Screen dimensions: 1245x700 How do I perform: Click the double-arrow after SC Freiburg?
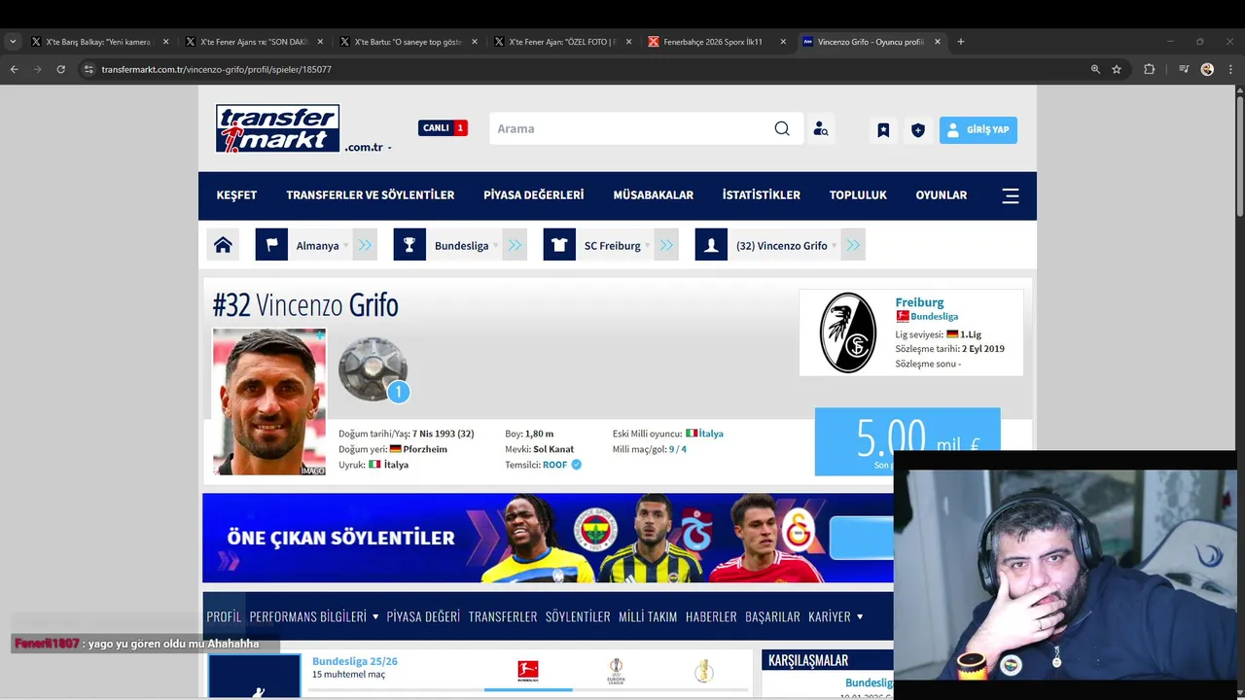click(666, 245)
